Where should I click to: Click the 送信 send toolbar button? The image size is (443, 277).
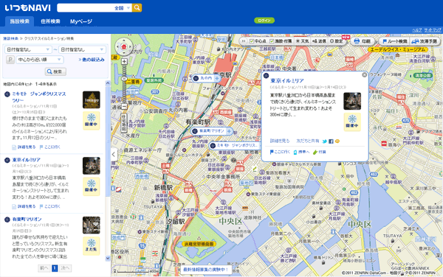point(319,41)
